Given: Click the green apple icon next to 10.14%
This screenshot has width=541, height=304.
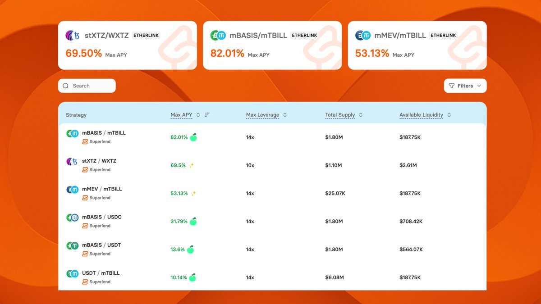Looking at the screenshot, I should tap(193, 277).
